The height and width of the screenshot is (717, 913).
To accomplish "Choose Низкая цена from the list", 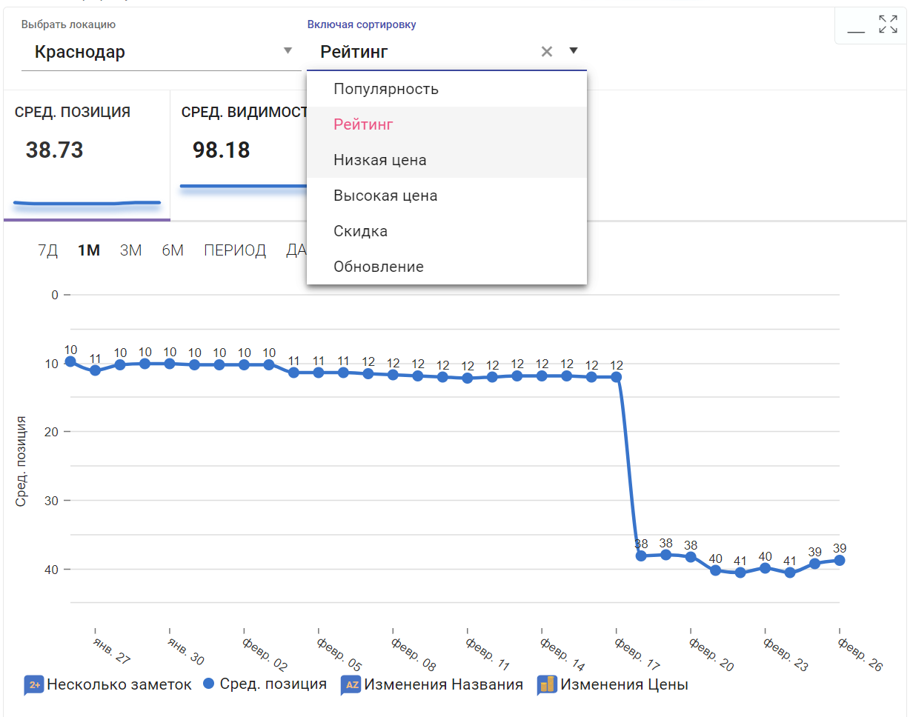I will [380, 161].
